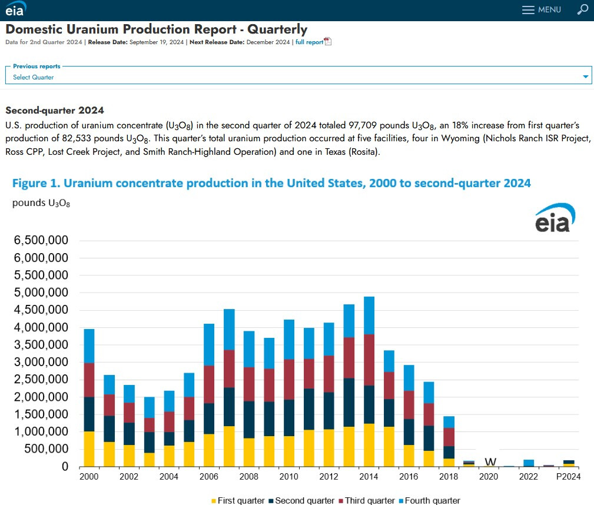The width and height of the screenshot is (594, 505).
Task: Click the 2000 bar's first quarter segment
Action: pyautogui.click(x=89, y=448)
